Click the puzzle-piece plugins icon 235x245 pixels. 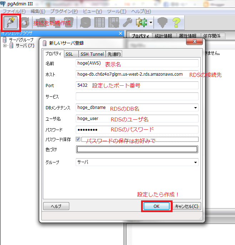141,22
